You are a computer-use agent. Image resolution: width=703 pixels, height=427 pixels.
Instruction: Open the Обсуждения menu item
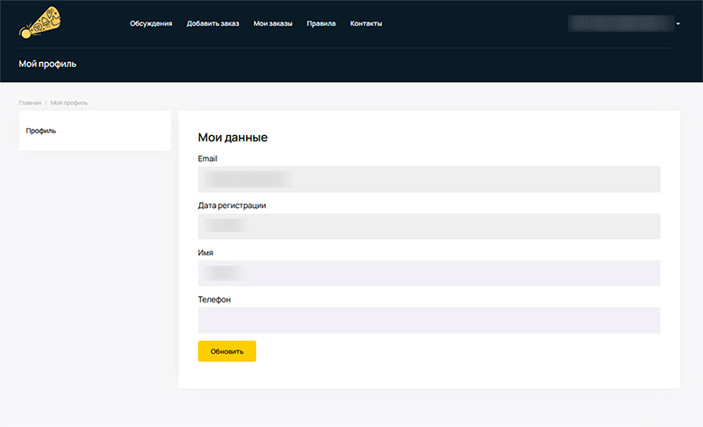[x=151, y=23]
